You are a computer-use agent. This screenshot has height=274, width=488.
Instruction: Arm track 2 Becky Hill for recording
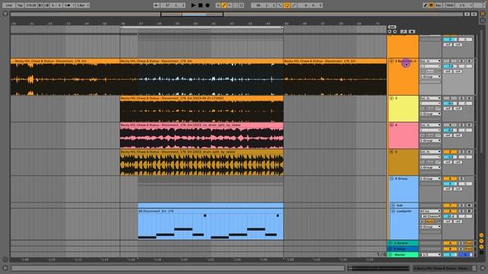[x=470, y=61]
